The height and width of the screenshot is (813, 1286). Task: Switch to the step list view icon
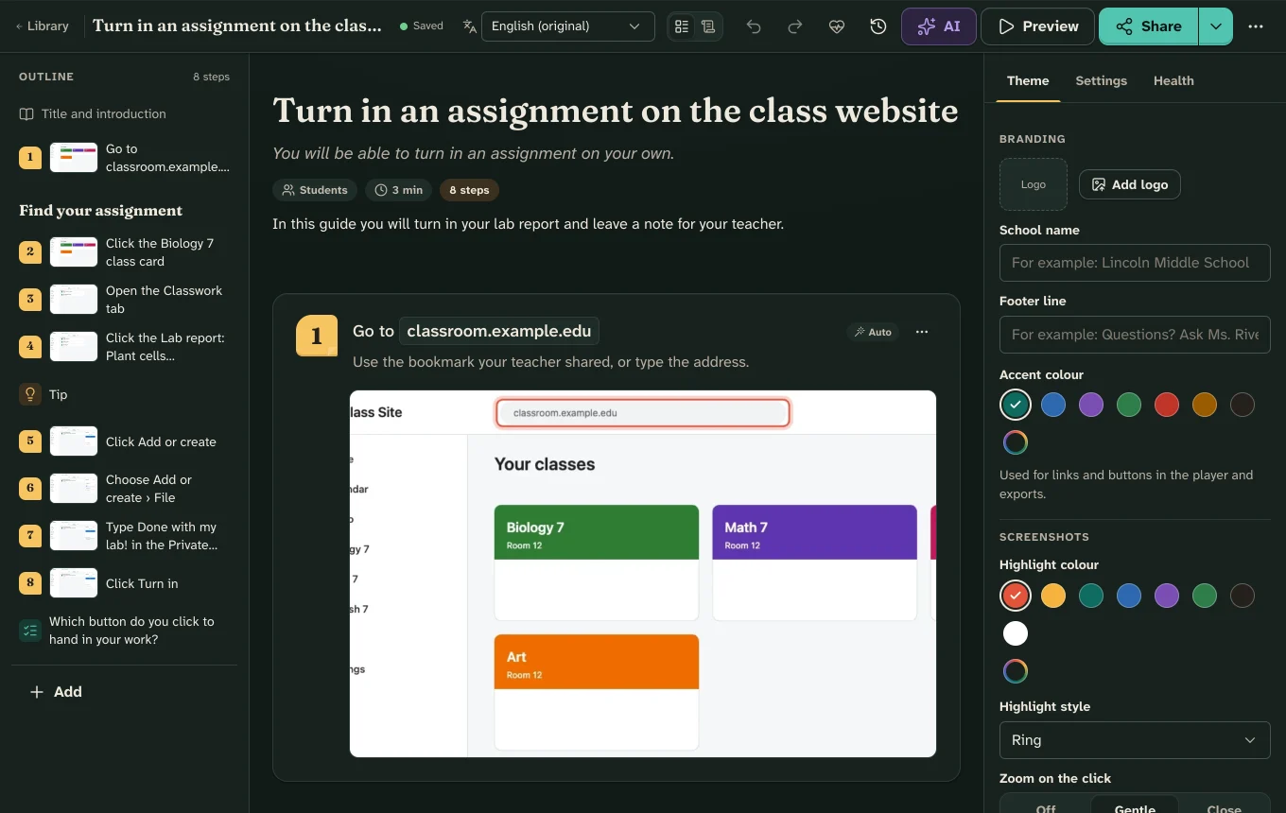pyautogui.click(x=682, y=26)
